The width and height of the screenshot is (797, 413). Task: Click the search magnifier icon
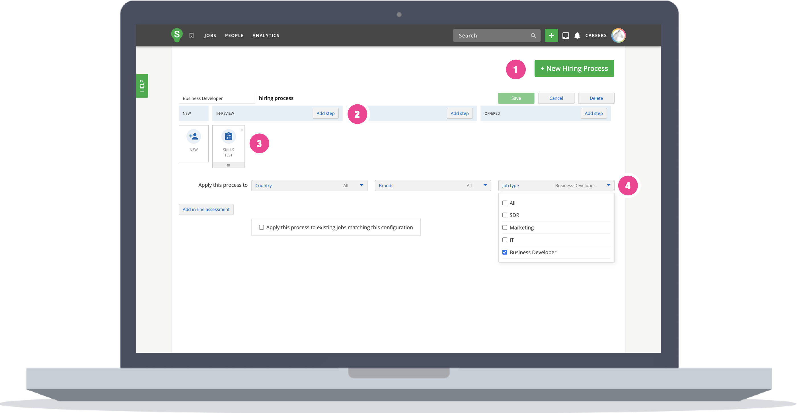(x=533, y=36)
